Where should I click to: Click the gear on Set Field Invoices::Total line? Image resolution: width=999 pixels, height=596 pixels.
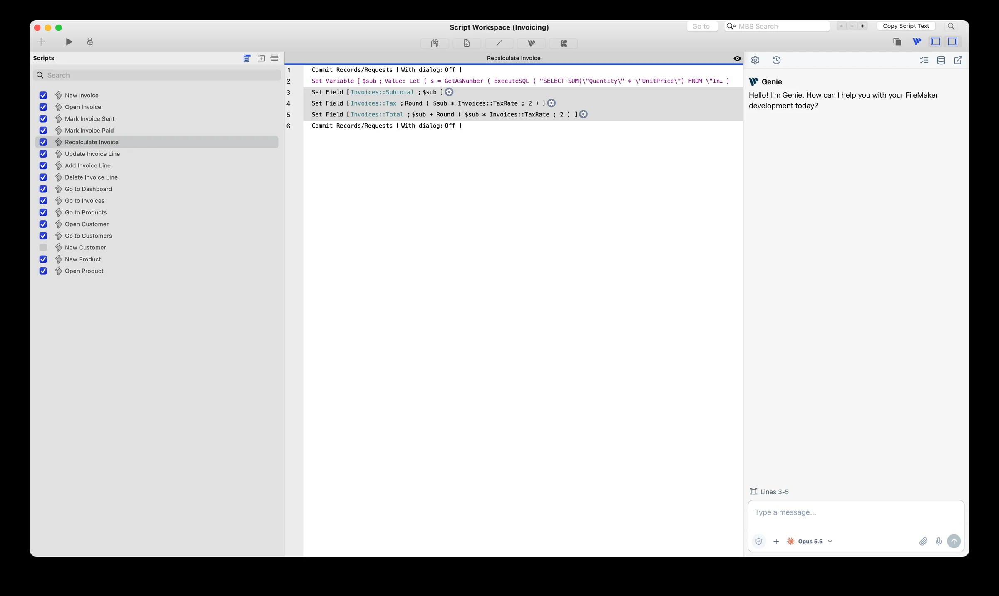coord(584,114)
